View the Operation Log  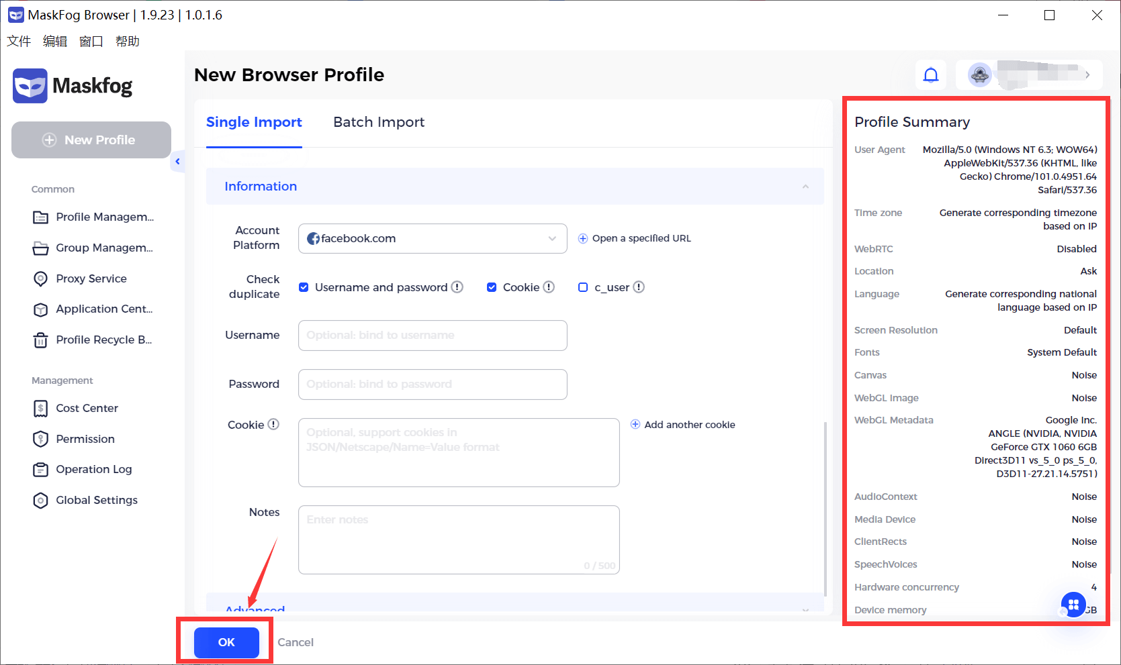click(93, 469)
